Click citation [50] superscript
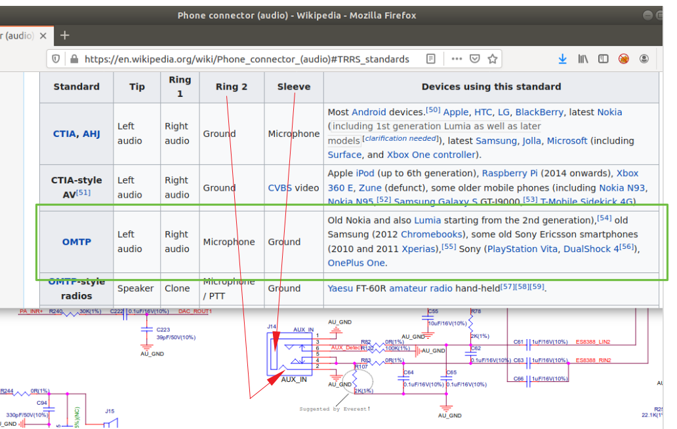The image size is (677, 429). tap(433, 109)
